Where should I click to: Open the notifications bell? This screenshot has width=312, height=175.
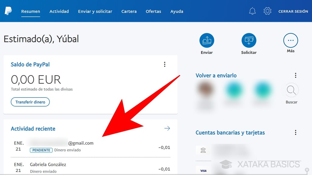pyautogui.click(x=252, y=11)
